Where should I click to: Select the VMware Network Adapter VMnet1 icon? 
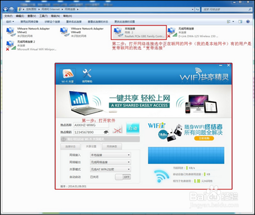click(11, 32)
